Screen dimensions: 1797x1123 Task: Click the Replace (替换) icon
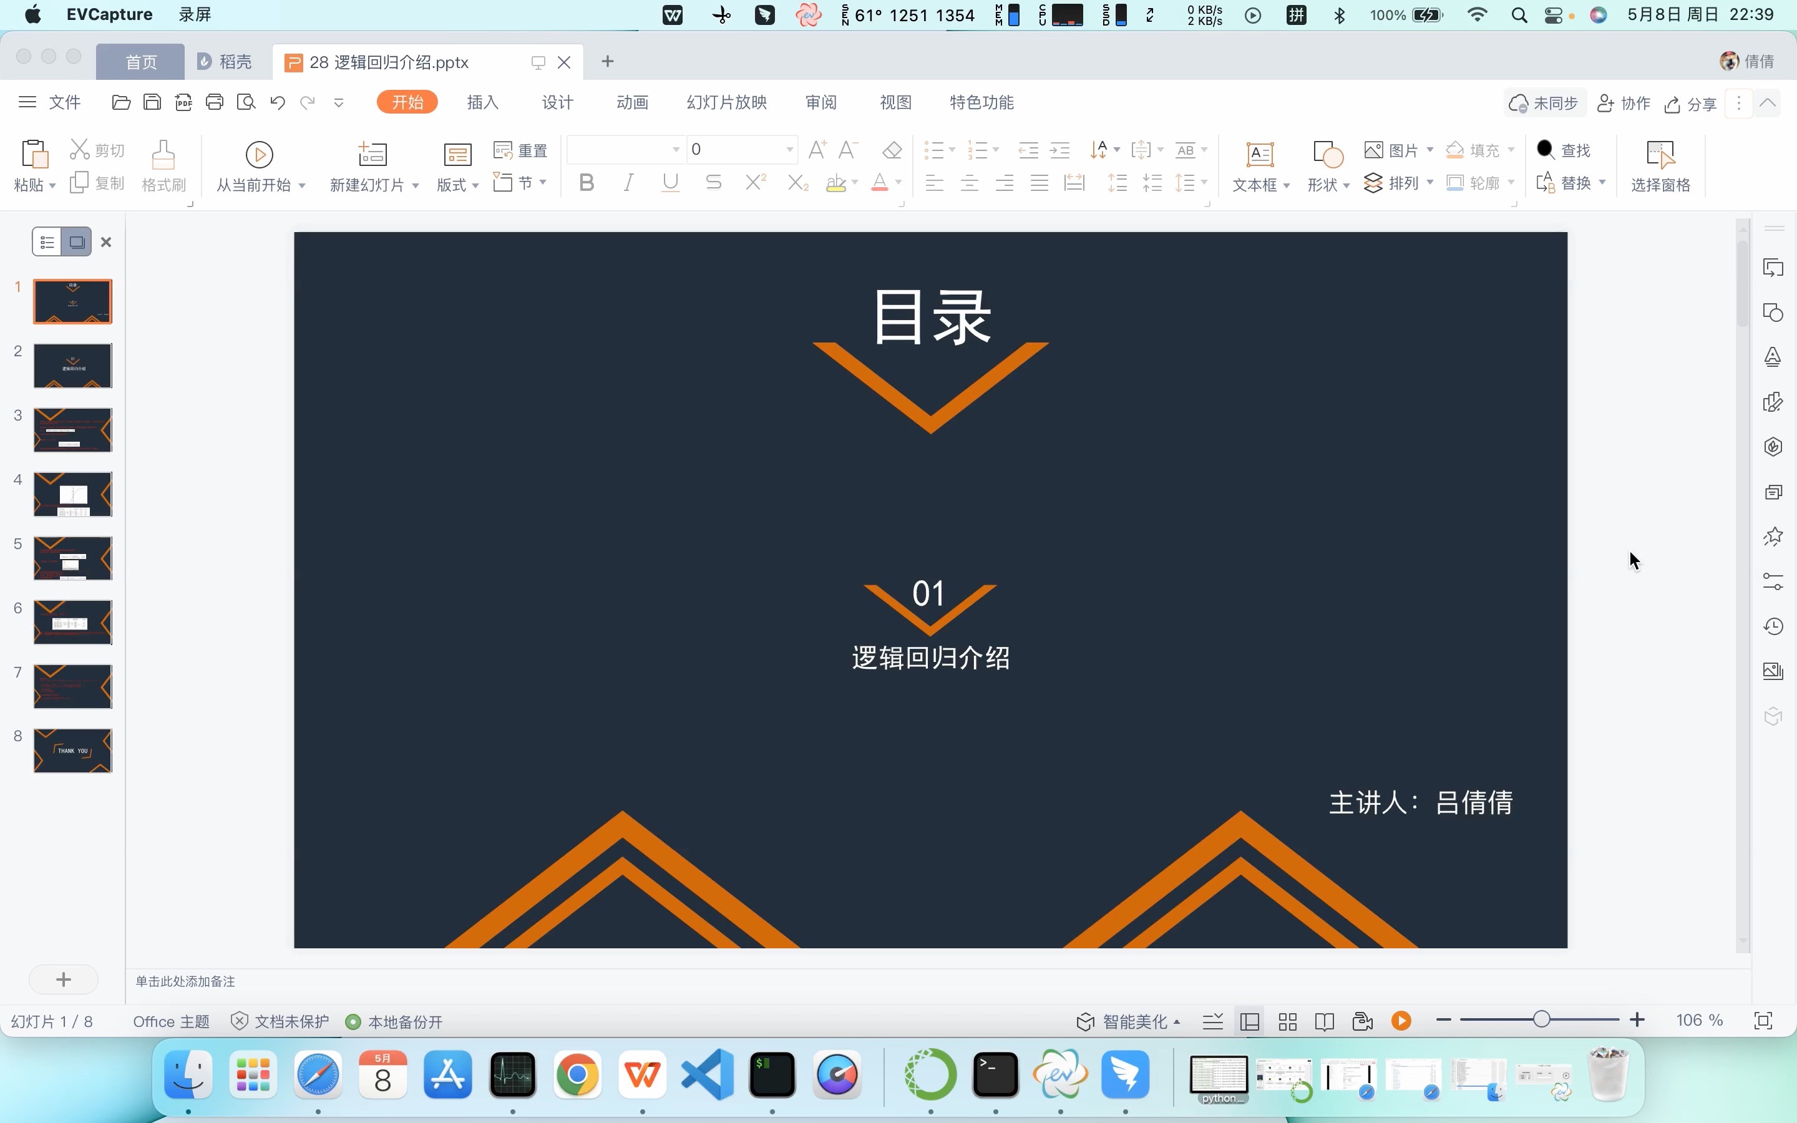(x=1567, y=183)
